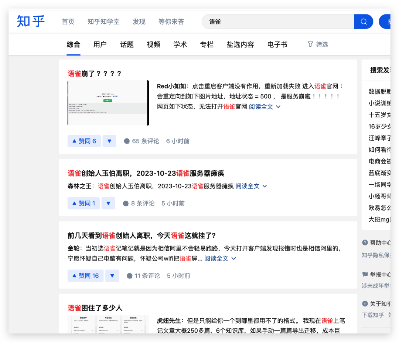The width and height of the screenshot is (399, 342).
Task: Open the 语雀困住了多少人 post title
Action: pyautogui.click(x=95, y=308)
